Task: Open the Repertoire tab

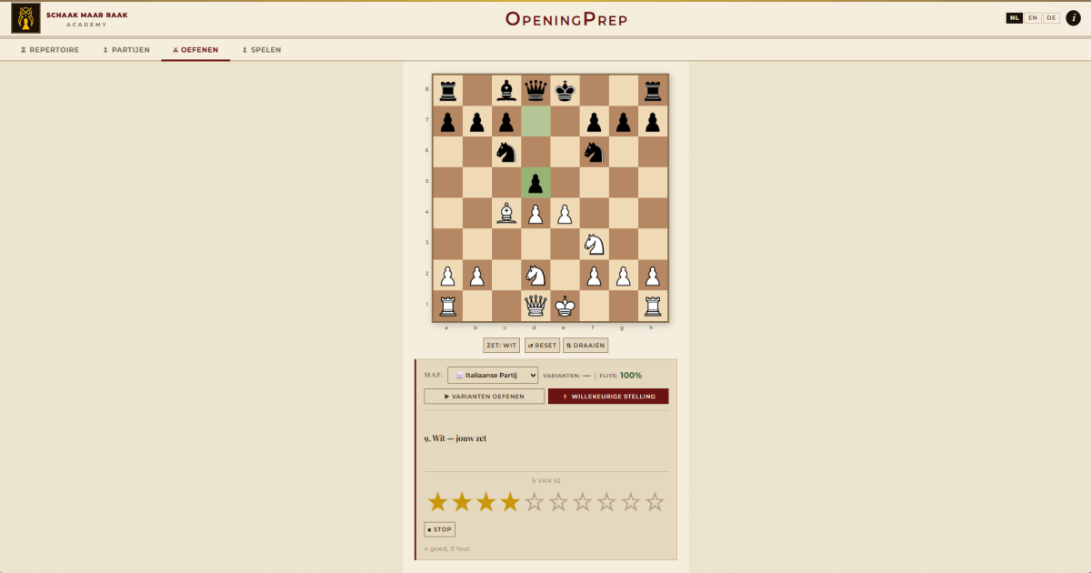Action: pyautogui.click(x=50, y=50)
